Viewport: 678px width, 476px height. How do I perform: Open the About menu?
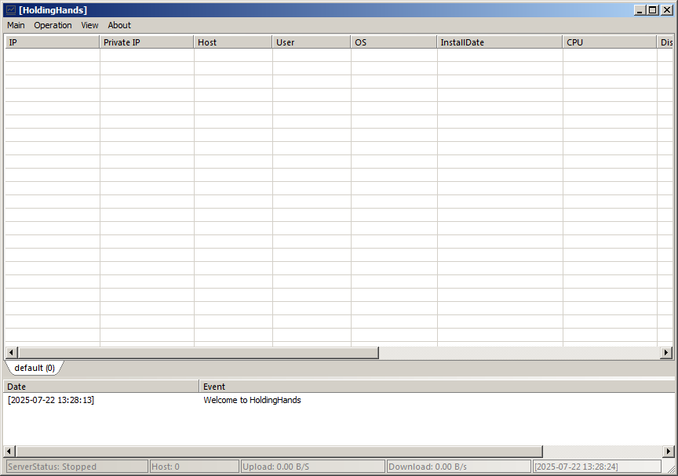click(119, 25)
